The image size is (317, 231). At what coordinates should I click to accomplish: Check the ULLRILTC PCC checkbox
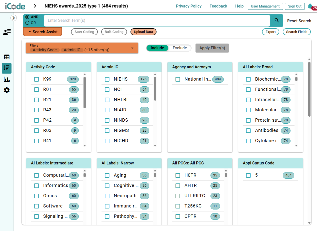(178, 196)
